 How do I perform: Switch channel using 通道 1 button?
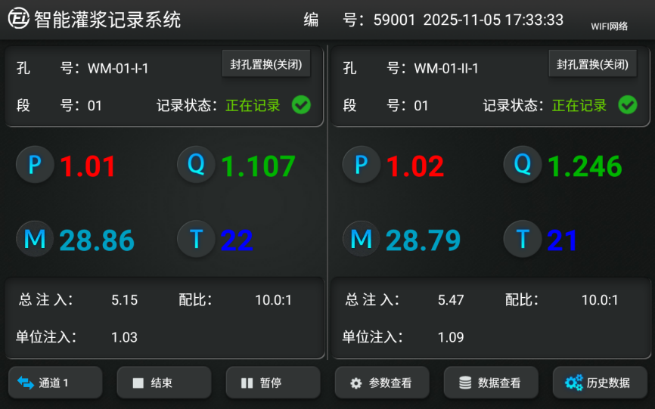[55, 383]
